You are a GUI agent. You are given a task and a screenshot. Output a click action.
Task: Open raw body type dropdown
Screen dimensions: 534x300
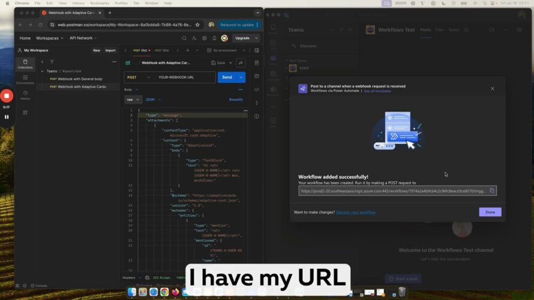pyautogui.click(x=133, y=100)
